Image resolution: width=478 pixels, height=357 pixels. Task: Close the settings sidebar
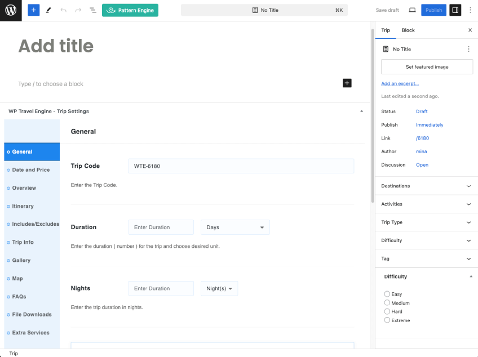pos(470,30)
